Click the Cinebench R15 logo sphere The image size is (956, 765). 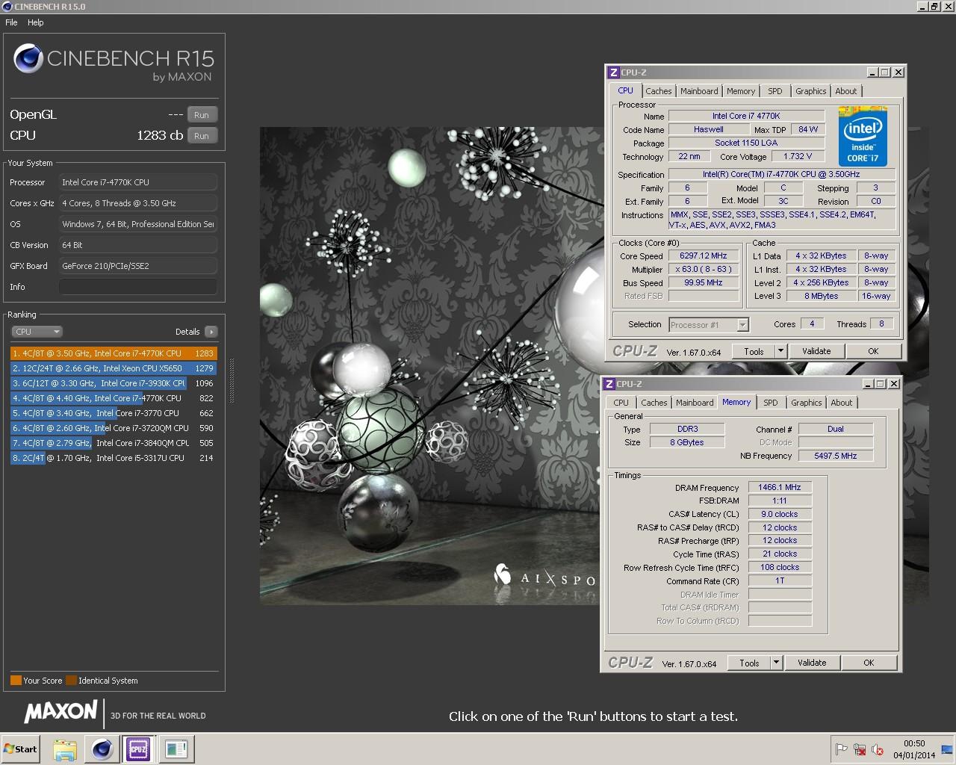click(28, 59)
